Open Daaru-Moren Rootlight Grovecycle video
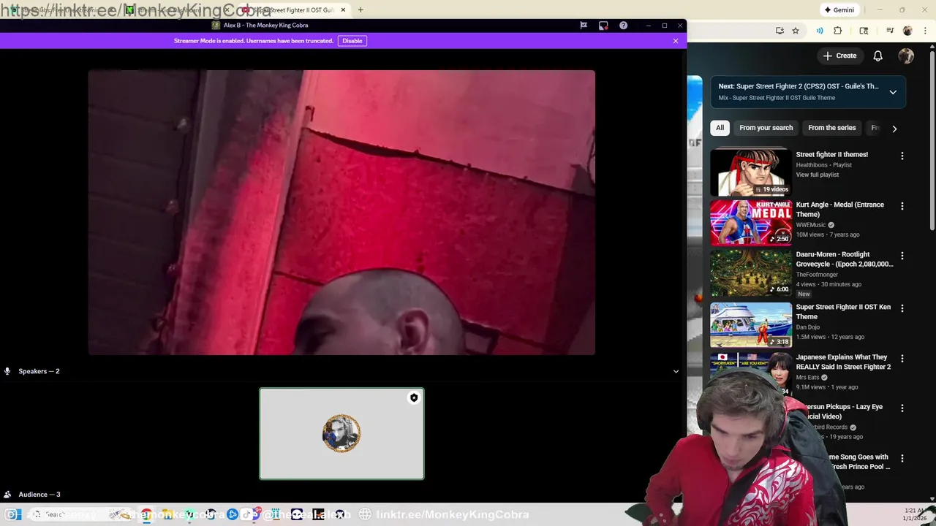 pyautogui.click(x=845, y=259)
